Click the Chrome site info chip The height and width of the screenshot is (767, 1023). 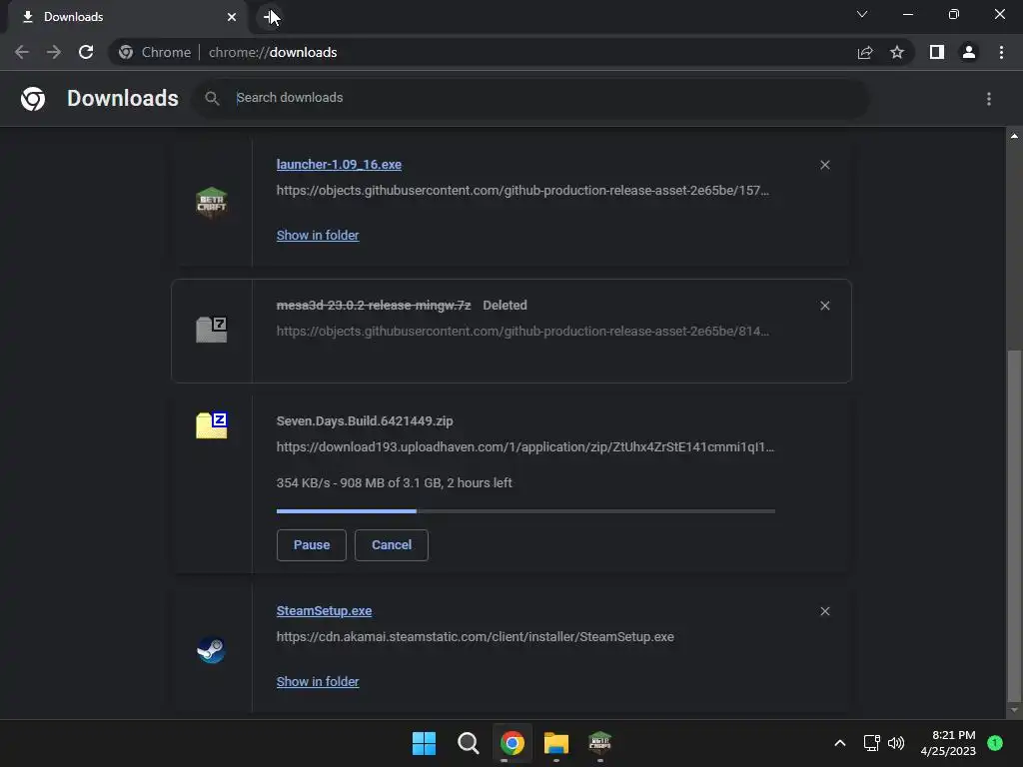pyautogui.click(x=155, y=52)
